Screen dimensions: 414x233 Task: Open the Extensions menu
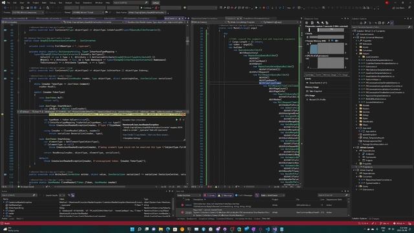click(87, 3)
